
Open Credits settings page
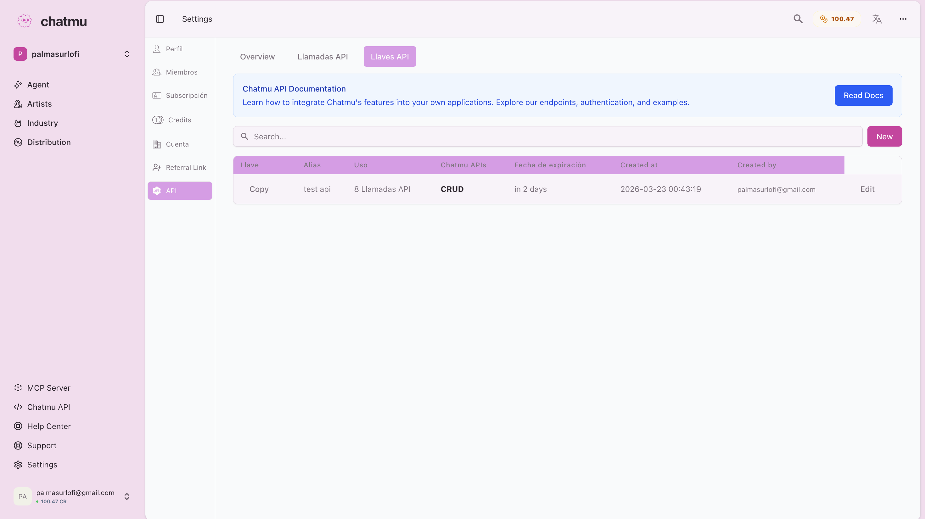(179, 120)
